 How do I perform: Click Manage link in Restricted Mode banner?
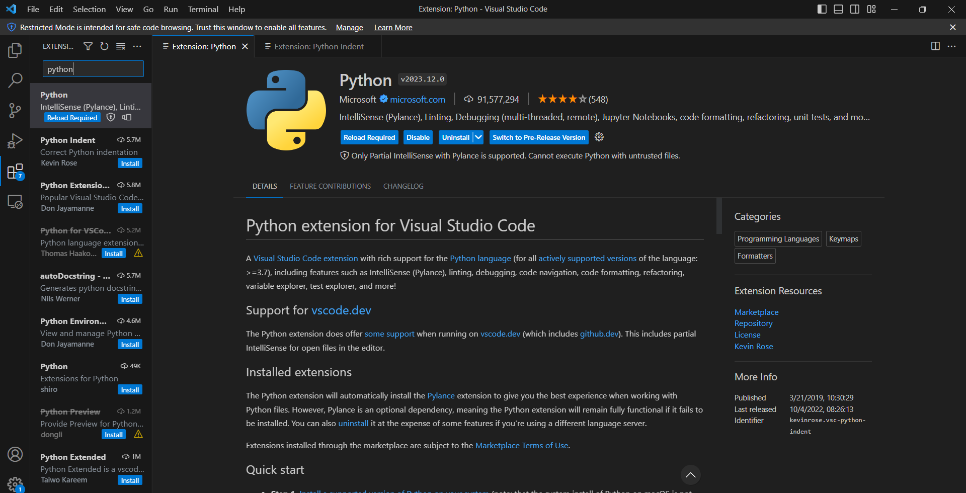pyautogui.click(x=349, y=28)
